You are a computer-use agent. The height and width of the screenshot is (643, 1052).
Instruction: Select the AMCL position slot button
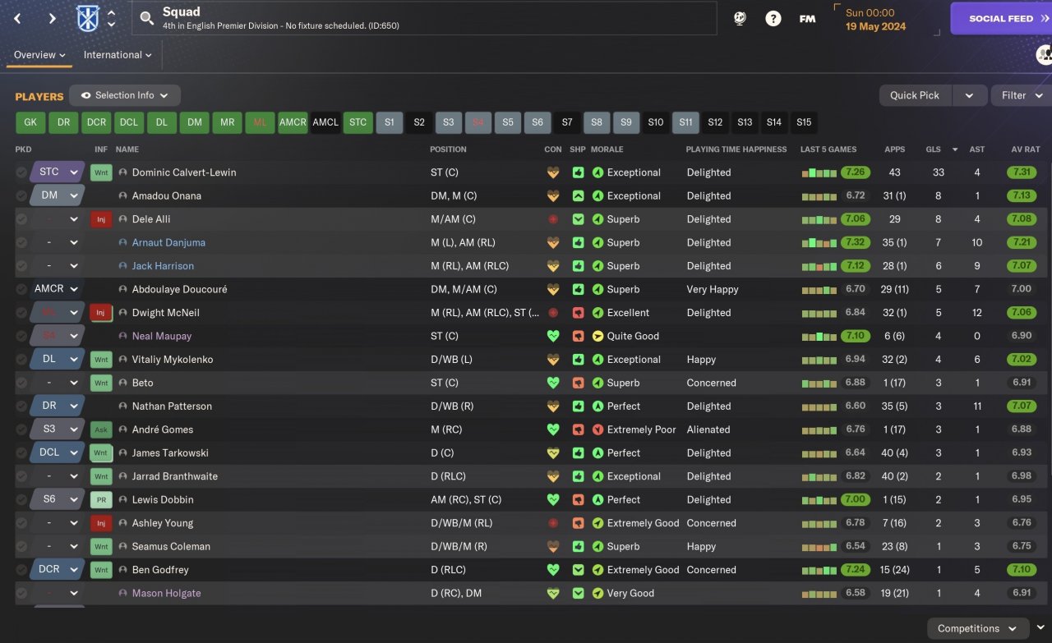325,122
